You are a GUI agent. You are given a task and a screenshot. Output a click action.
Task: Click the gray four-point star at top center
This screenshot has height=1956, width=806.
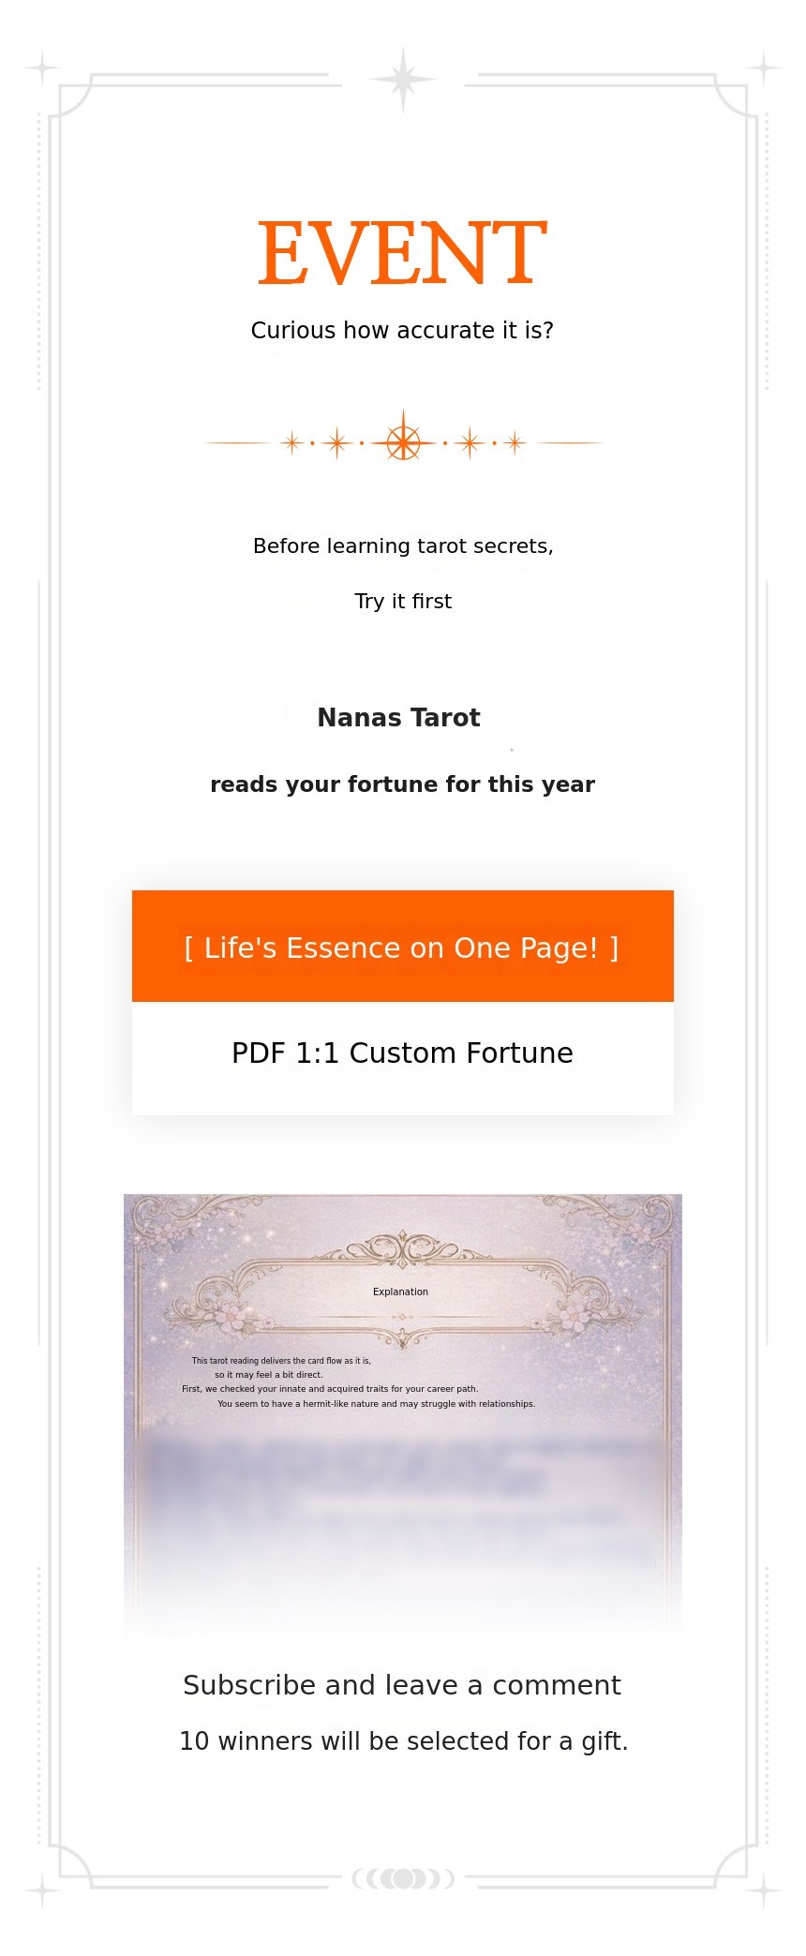point(403,80)
